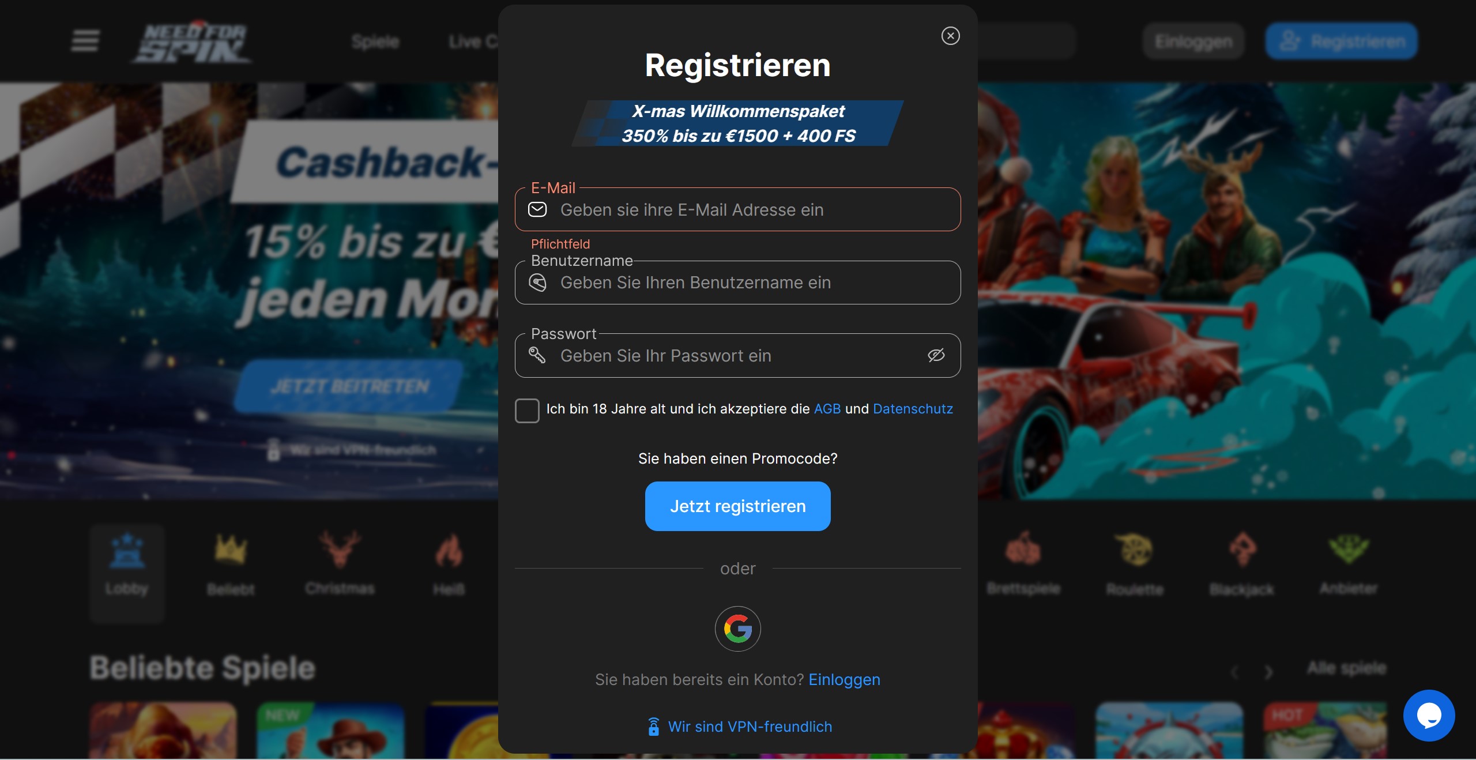Open the live chat bubble
The width and height of the screenshot is (1476, 760).
(x=1429, y=715)
